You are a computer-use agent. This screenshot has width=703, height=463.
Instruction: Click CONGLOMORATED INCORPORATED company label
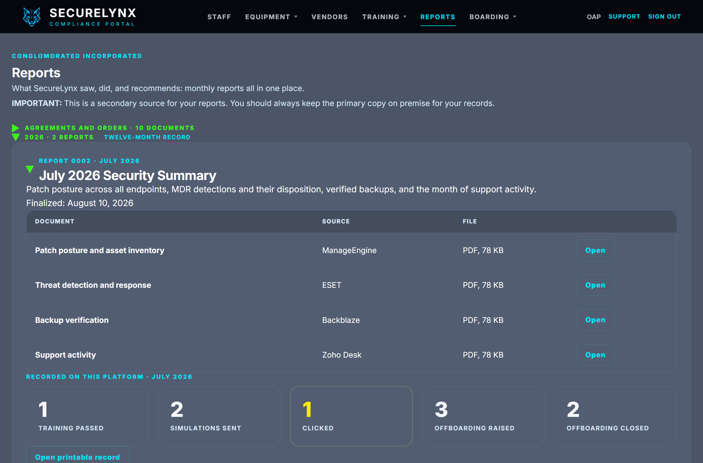click(77, 56)
